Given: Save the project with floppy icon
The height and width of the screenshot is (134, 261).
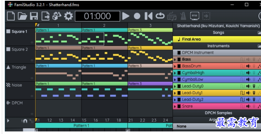Looking at the screenshot, I should pos(34,16).
